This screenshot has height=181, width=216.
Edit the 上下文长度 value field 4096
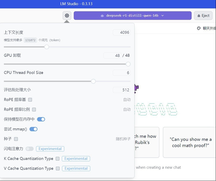tap(122, 32)
